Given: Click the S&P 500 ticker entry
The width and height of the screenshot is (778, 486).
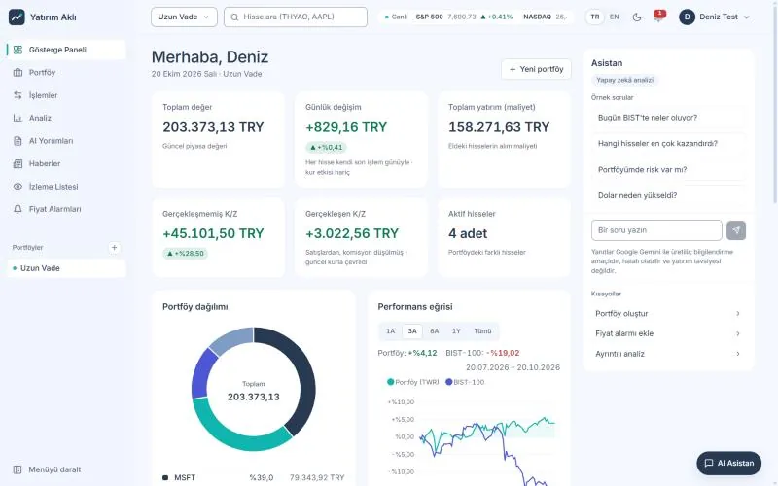Looking at the screenshot, I should pos(464,17).
